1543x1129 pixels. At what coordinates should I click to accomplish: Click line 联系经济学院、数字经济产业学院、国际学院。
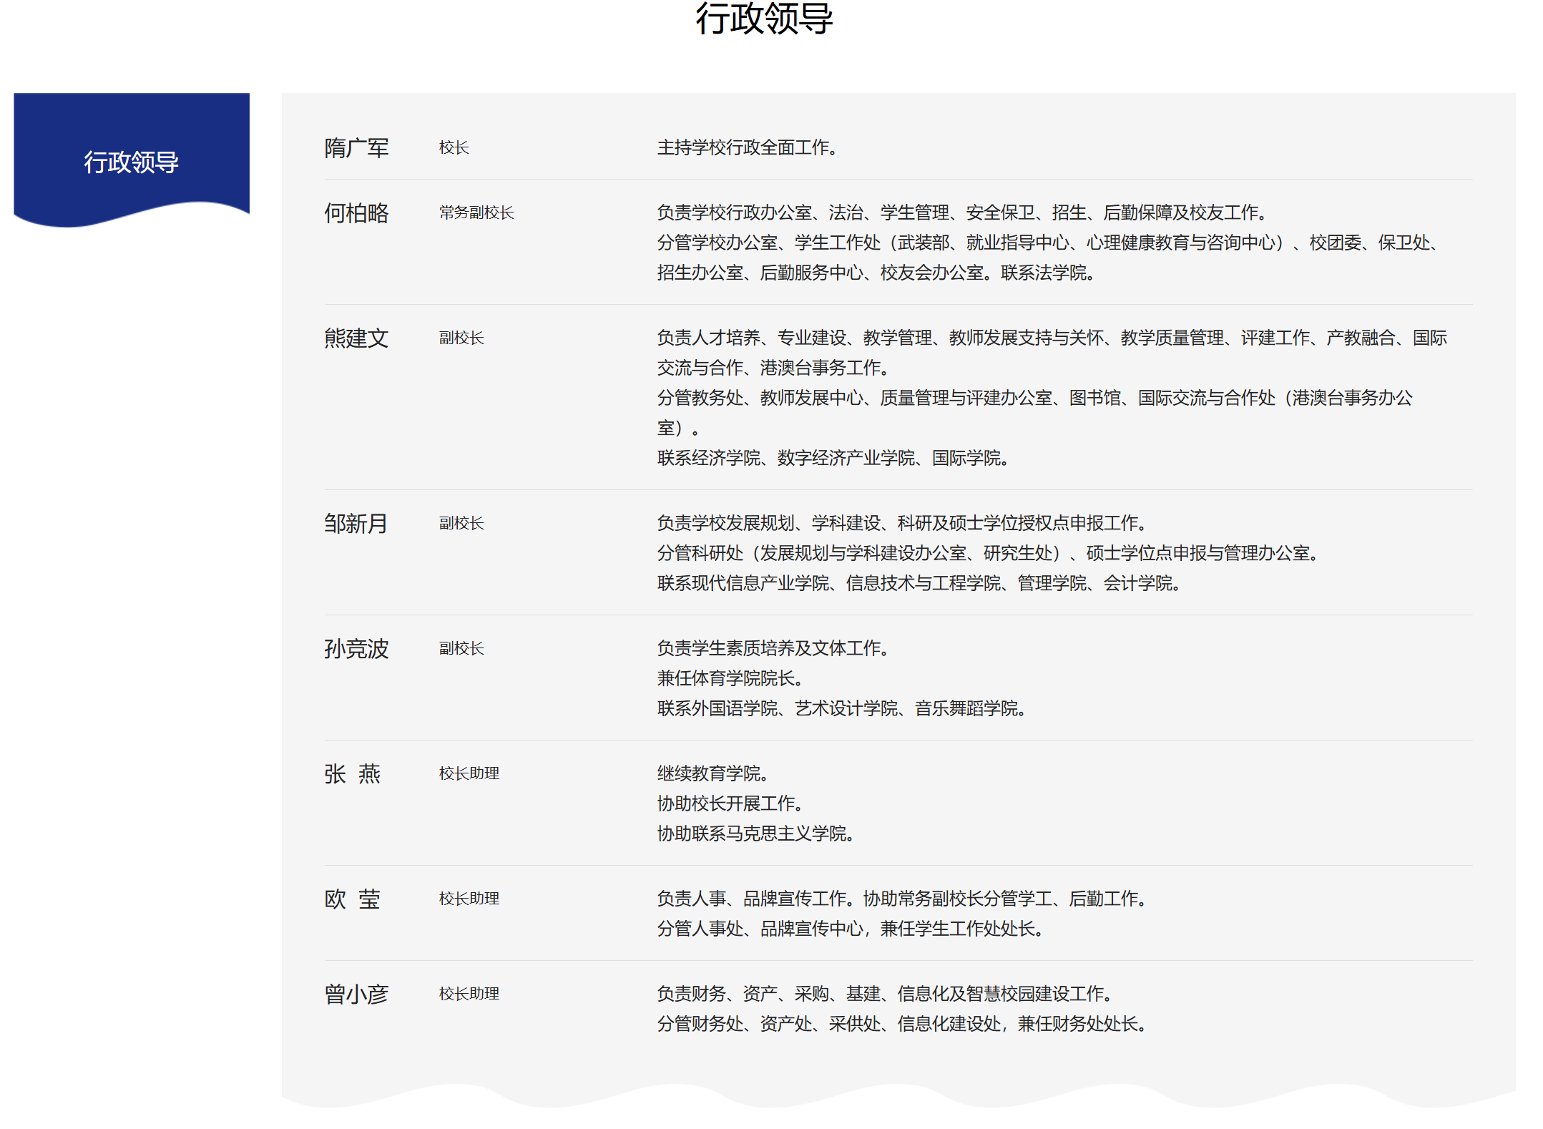click(x=834, y=458)
